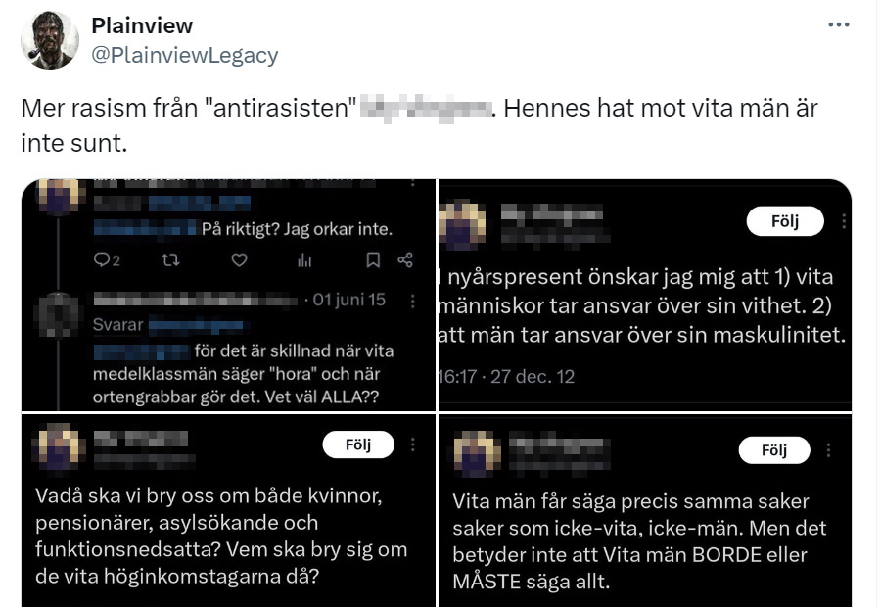Click Följ on the 'Vadå ska vi bry' tweet
881x607 pixels.
click(x=358, y=444)
